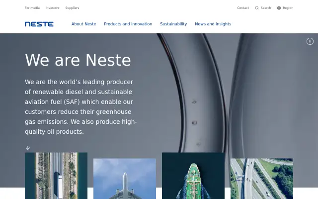
Task: Select the truck on road thumbnail
Action: click(56, 176)
